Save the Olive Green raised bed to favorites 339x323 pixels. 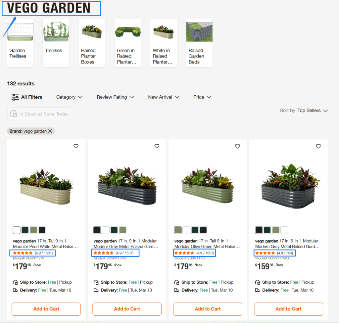pyautogui.click(x=237, y=146)
